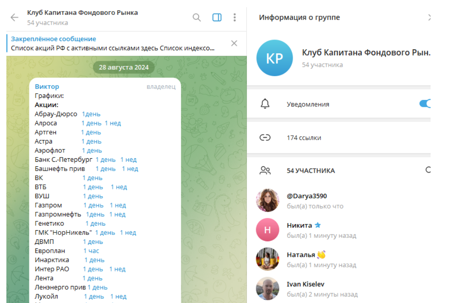
Task: Dismiss the pinned message with the X
Action: coord(234,43)
